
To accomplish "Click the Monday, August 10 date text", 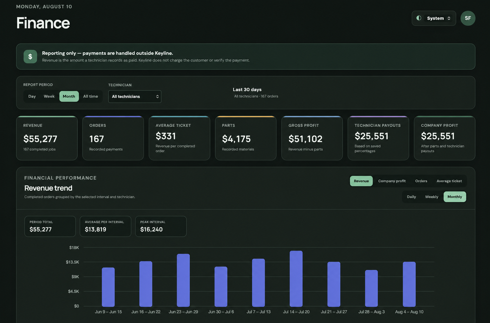I will 44,7.
